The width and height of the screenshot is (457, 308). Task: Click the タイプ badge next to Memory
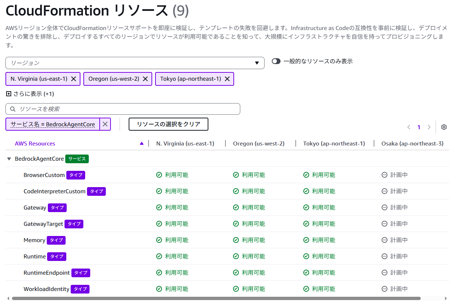[56, 240]
